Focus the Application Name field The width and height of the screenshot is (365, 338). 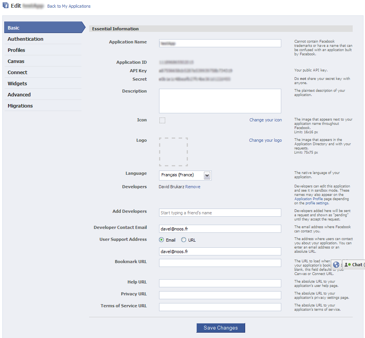(x=220, y=43)
